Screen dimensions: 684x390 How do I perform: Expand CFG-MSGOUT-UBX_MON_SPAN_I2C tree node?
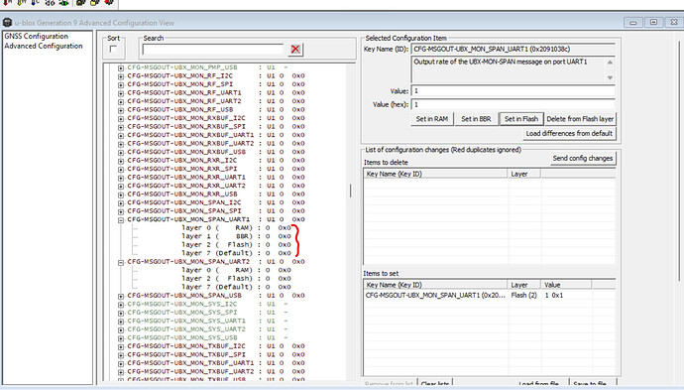coord(121,202)
